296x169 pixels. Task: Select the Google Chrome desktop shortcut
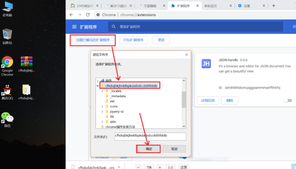(x=7, y=66)
